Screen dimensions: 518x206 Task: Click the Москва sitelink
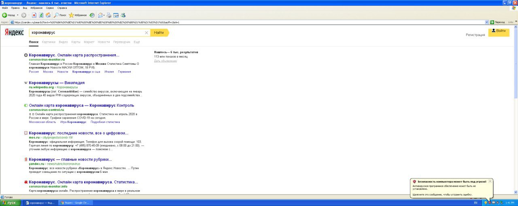point(48,72)
